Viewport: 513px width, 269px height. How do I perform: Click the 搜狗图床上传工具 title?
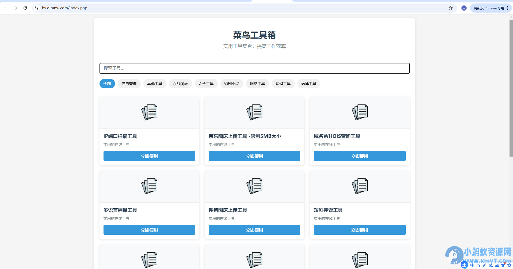(228, 210)
